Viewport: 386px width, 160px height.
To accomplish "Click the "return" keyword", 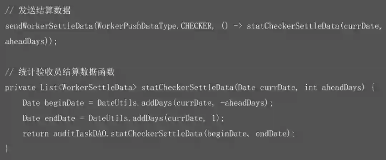I will [35, 134].
